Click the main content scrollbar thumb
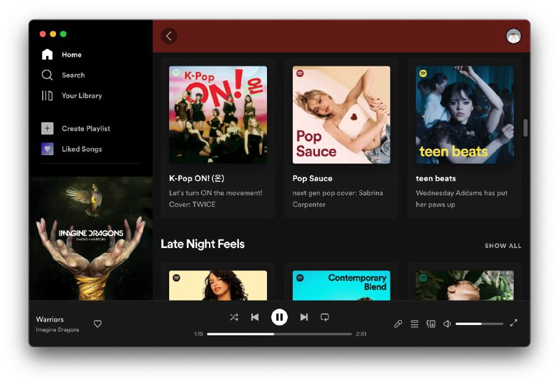 (525, 128)
